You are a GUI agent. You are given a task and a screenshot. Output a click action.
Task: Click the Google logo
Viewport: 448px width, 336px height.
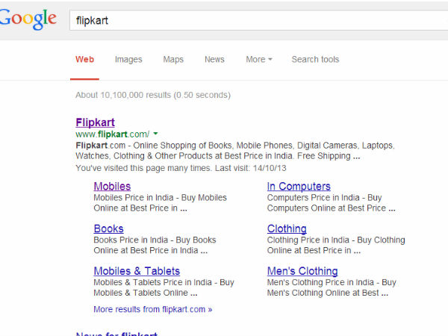coord(28,19)
